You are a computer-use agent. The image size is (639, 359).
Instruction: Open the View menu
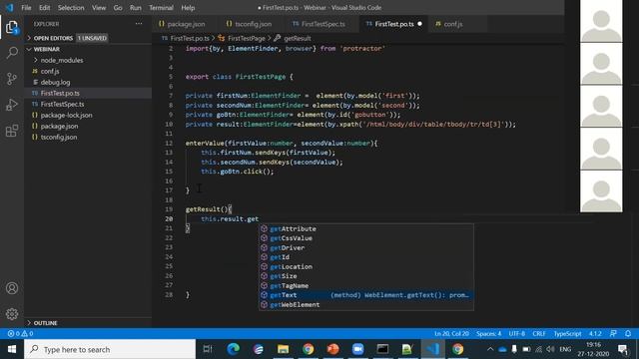[99, 8]
